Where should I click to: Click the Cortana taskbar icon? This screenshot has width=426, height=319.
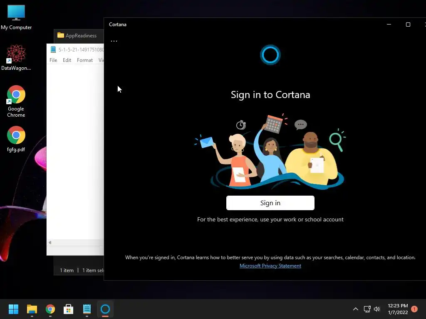point(105,309)
